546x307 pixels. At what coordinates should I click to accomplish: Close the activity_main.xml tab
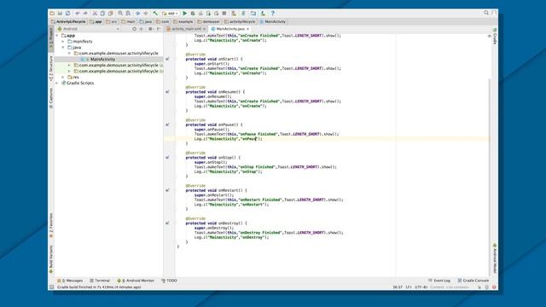(205, 29)
